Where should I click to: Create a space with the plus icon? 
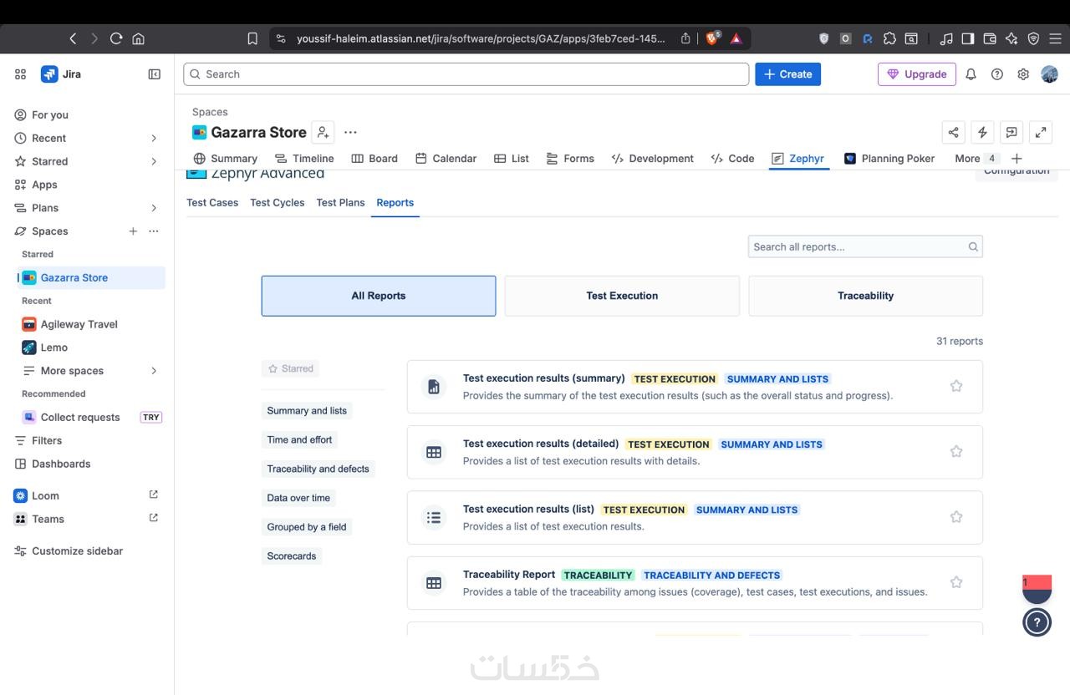[x=133, y=231]
